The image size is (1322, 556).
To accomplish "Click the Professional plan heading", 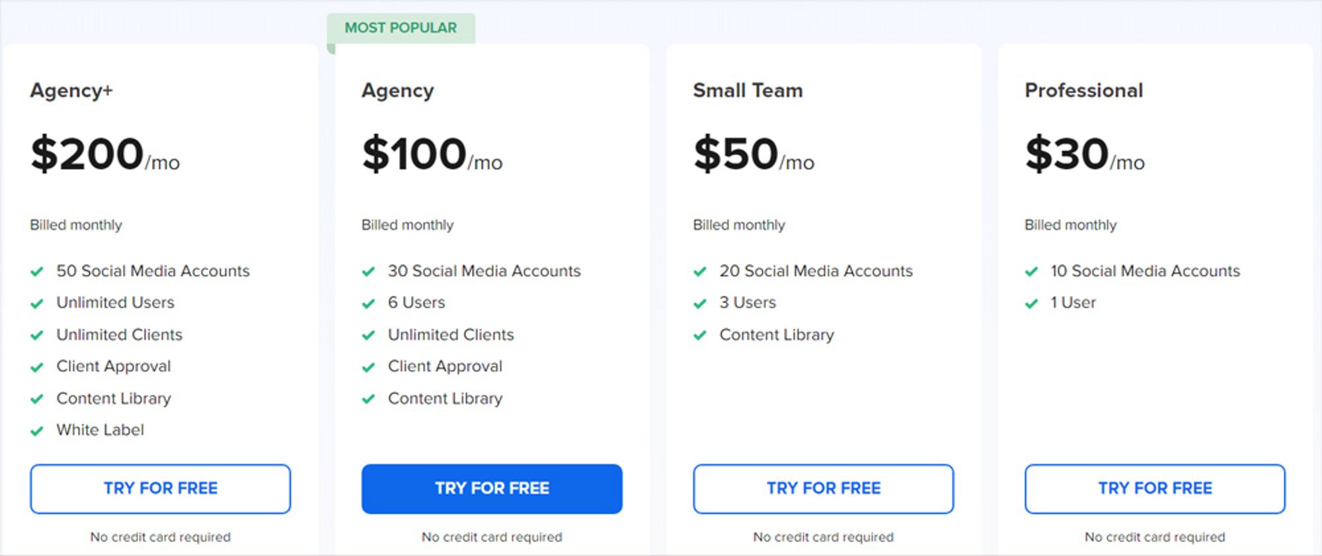I will pyautogui.click(x=1084, y=90).
